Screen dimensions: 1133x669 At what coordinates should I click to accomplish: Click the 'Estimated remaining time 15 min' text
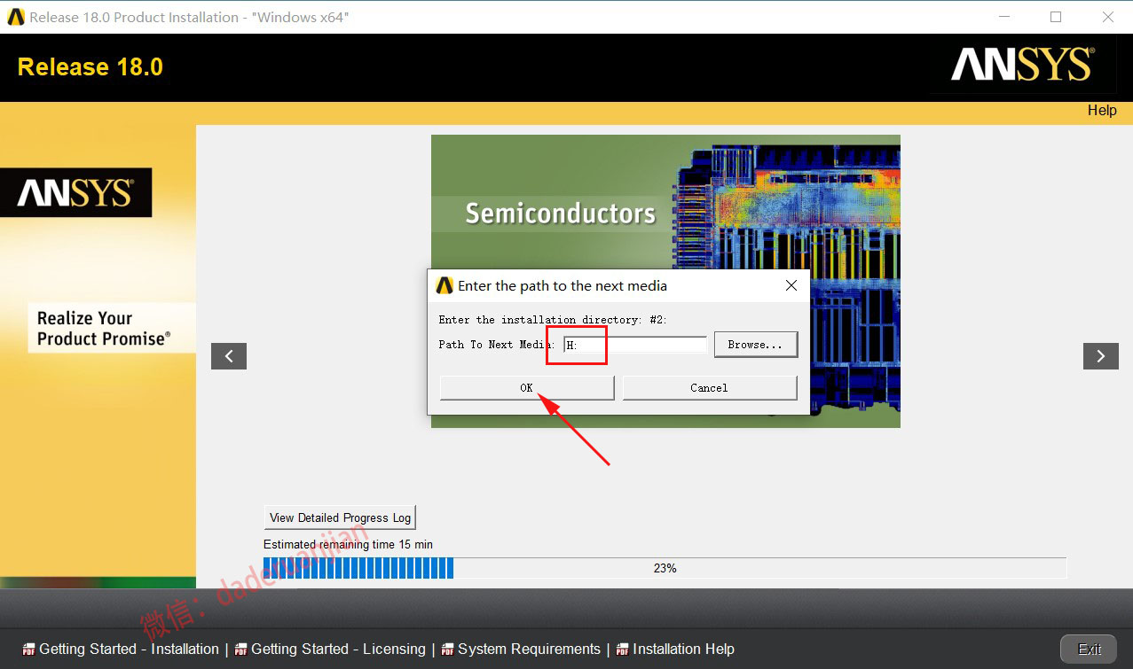348,544
